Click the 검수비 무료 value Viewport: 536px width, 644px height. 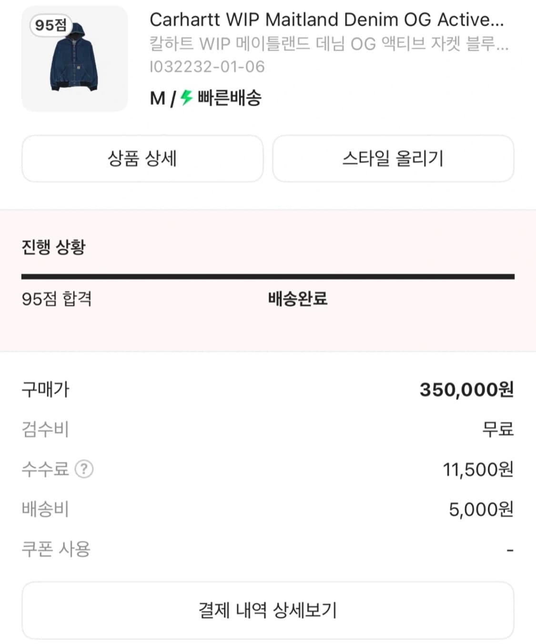pos(498,429)
